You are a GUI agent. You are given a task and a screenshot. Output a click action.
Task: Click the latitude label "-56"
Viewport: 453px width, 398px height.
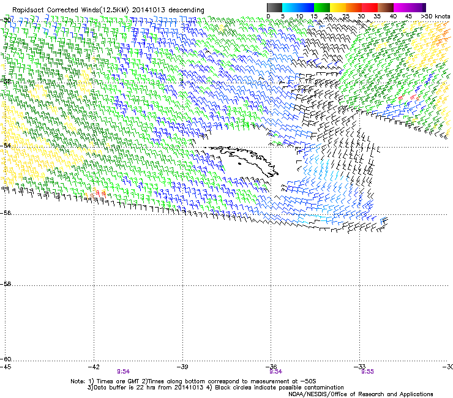[x=6, y=213]
